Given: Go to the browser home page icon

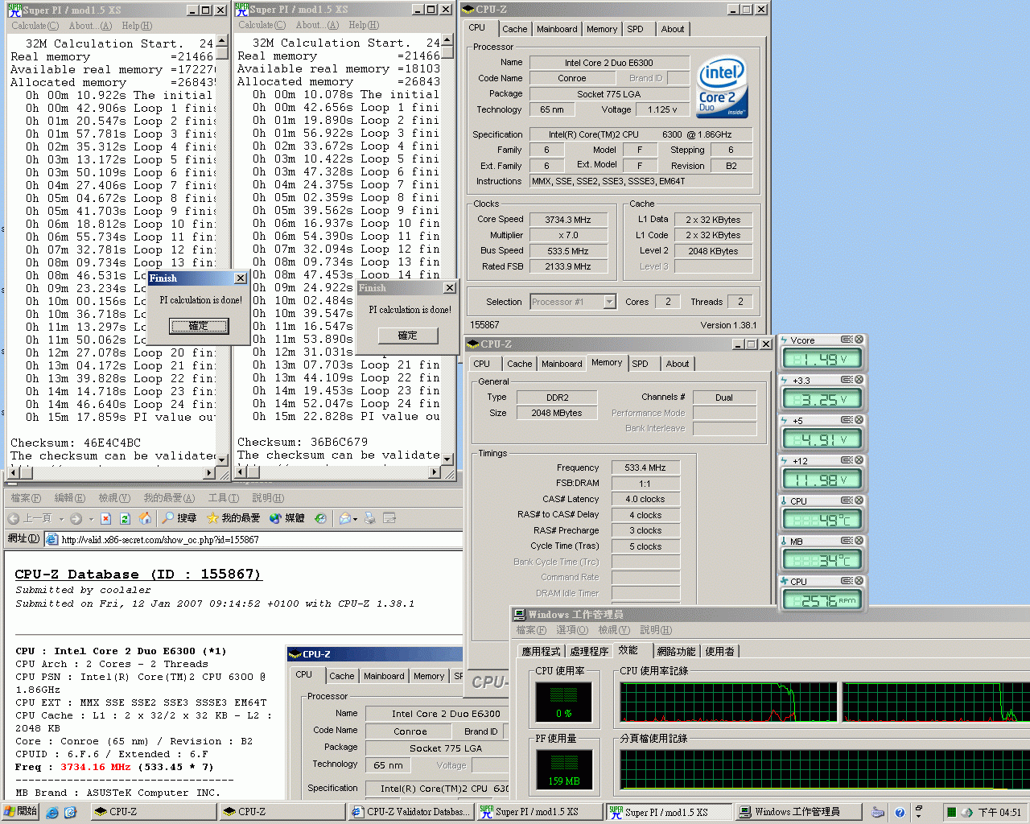Looking at the screenshot, I should click(x=145, y=518).
